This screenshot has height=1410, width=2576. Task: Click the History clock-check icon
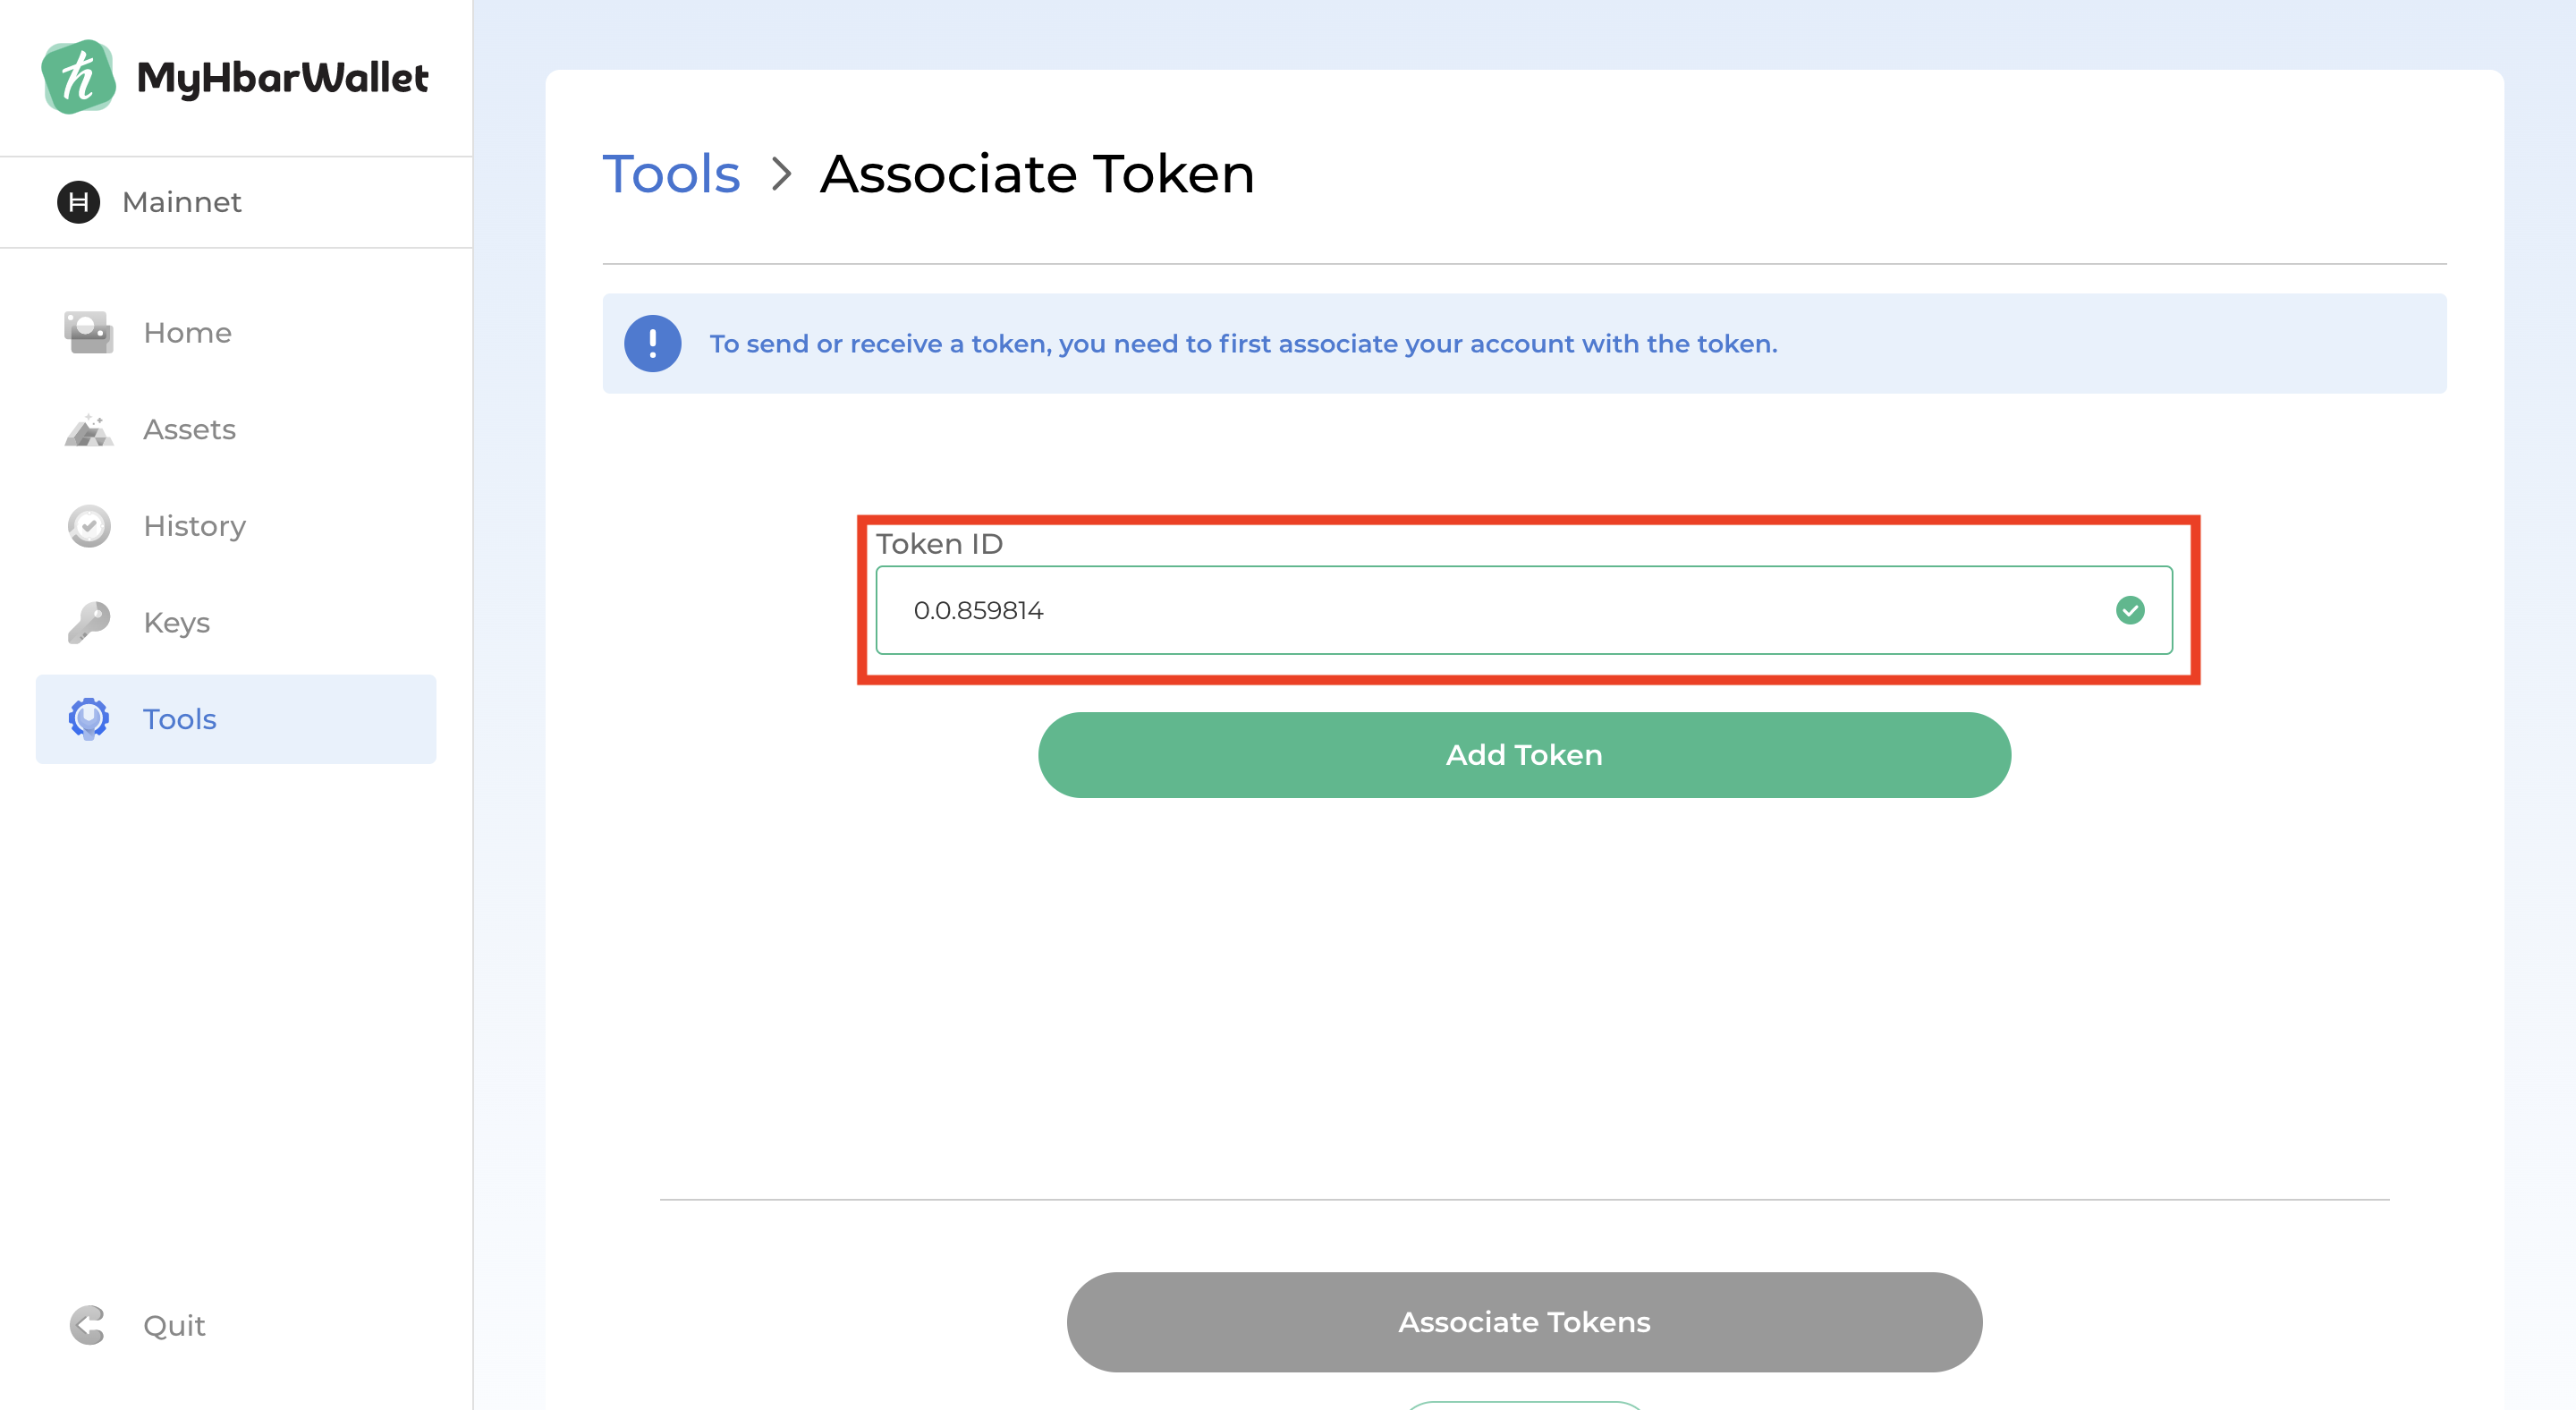click(89, 526)
